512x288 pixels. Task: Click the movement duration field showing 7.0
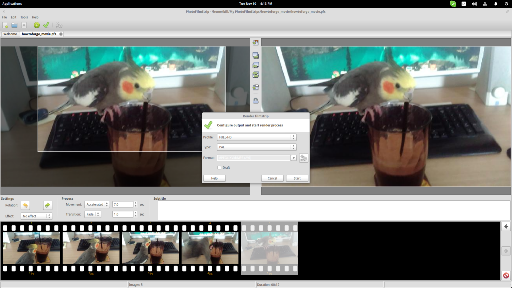click(x=123, y=204)
